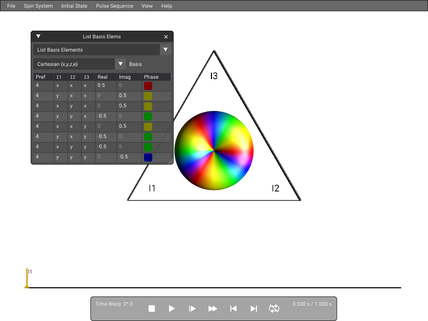Start playback with the play button

point(172,308)
